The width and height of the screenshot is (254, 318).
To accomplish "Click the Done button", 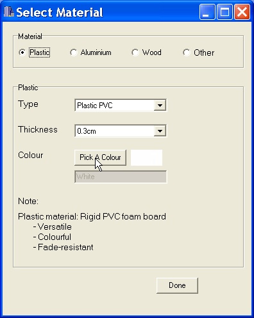I will click(177, 285).
